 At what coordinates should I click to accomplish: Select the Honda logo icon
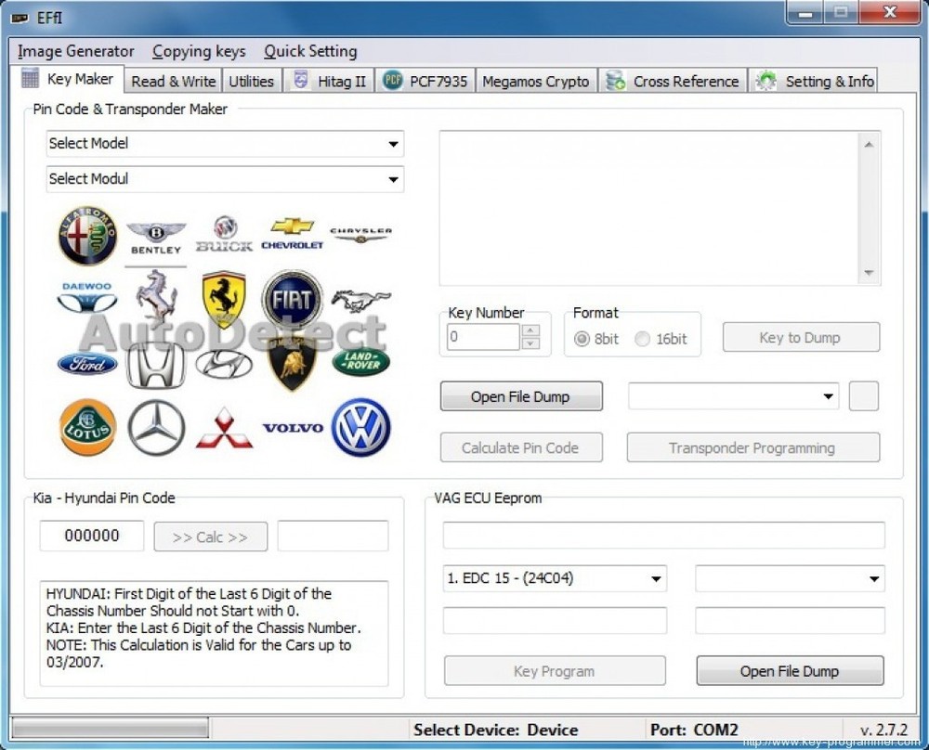click(155, 364)
